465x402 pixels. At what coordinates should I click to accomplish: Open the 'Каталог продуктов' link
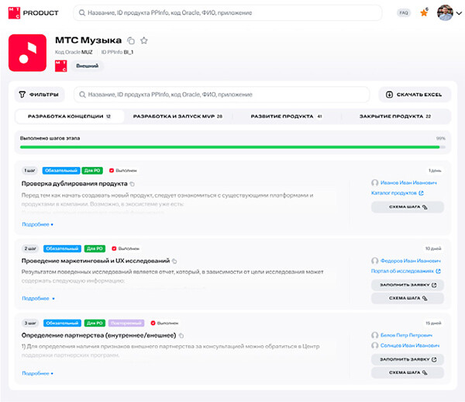(398, 193)
